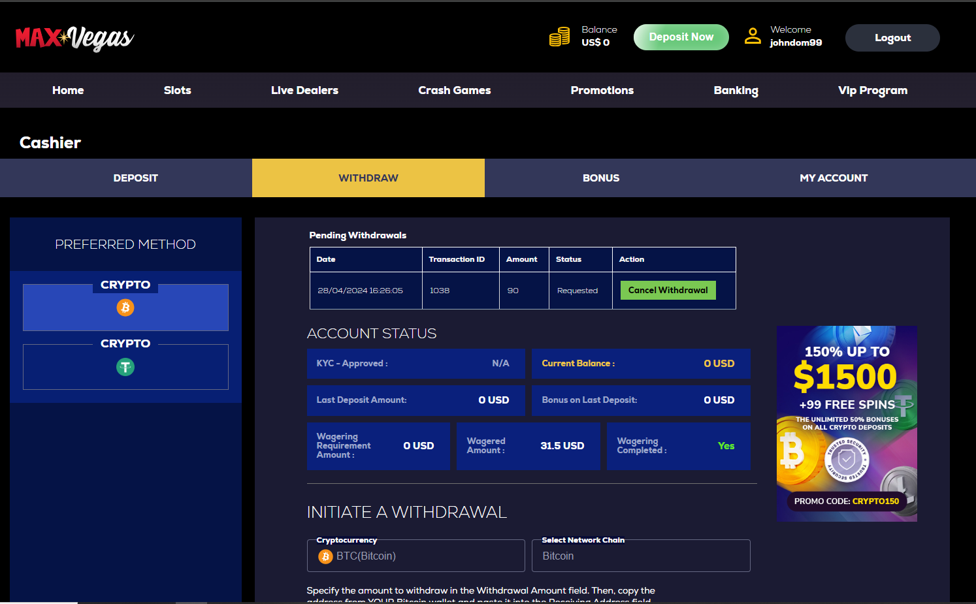Click the Last Deposit Amount label
976x604 pixels.
coord(361,400)
